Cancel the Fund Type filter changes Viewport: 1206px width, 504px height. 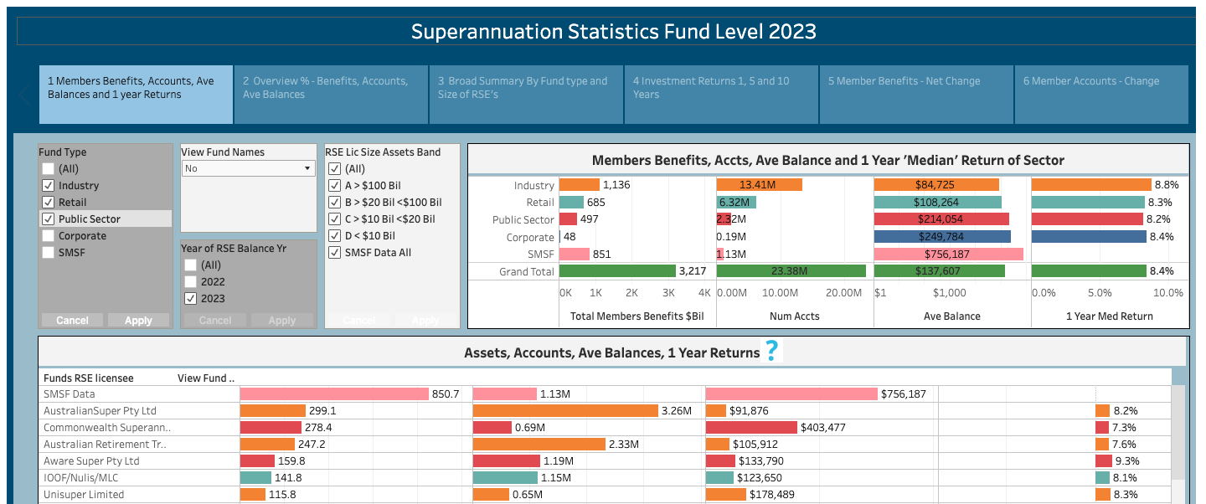72,320
